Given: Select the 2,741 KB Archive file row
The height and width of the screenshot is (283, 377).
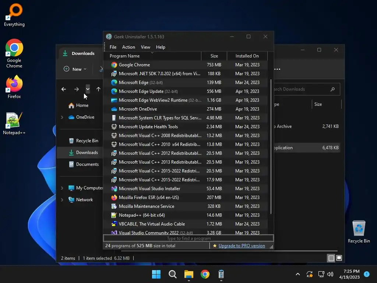Looking at the screenshot, I should (307, 126).
